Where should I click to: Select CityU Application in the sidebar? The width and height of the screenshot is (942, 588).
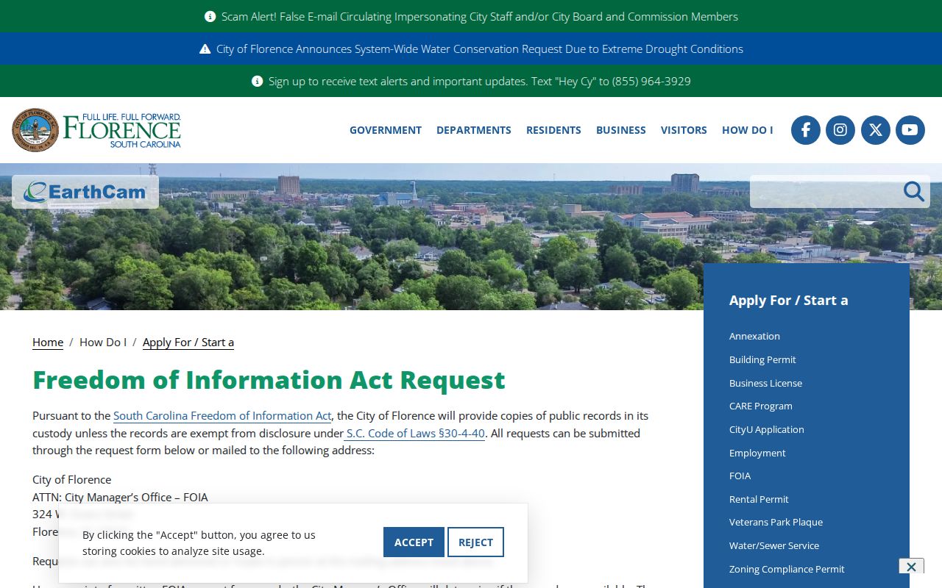[x=767, y=429]
